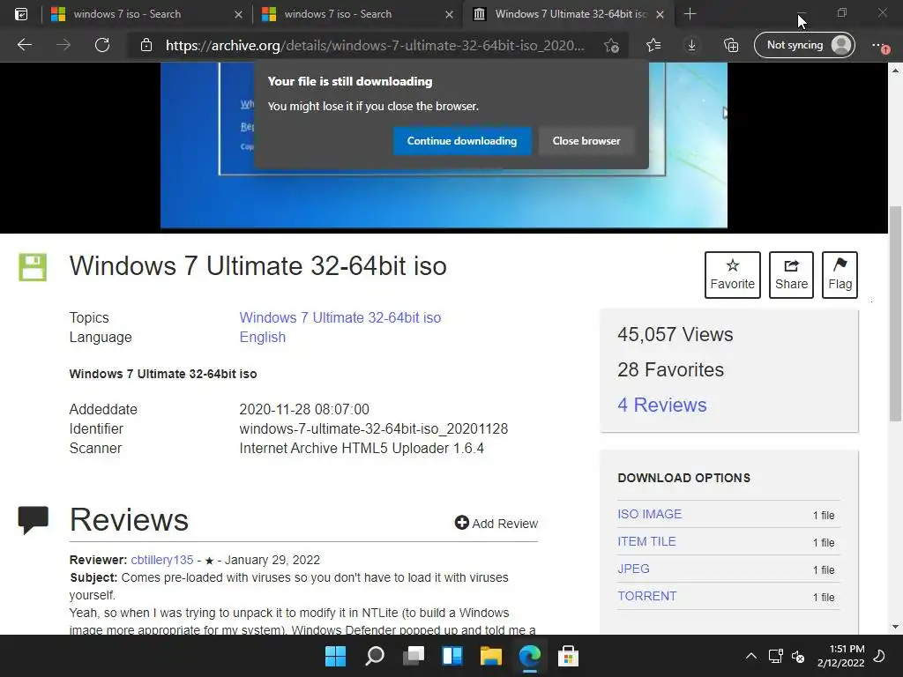Open the Windows 7 Ultimate 32-64bit iso topic link
Screen dimensions: 903x677
[x=340, y=317]
